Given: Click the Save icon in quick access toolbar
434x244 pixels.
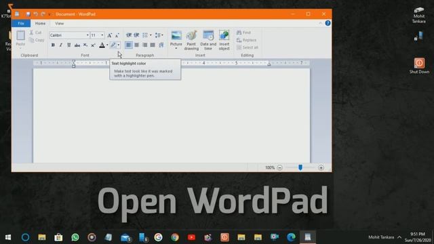Looking at the screenshot, I should click(28, 14).
